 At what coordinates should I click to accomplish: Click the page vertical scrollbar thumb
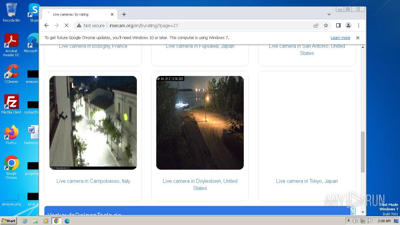pos(363,152)
